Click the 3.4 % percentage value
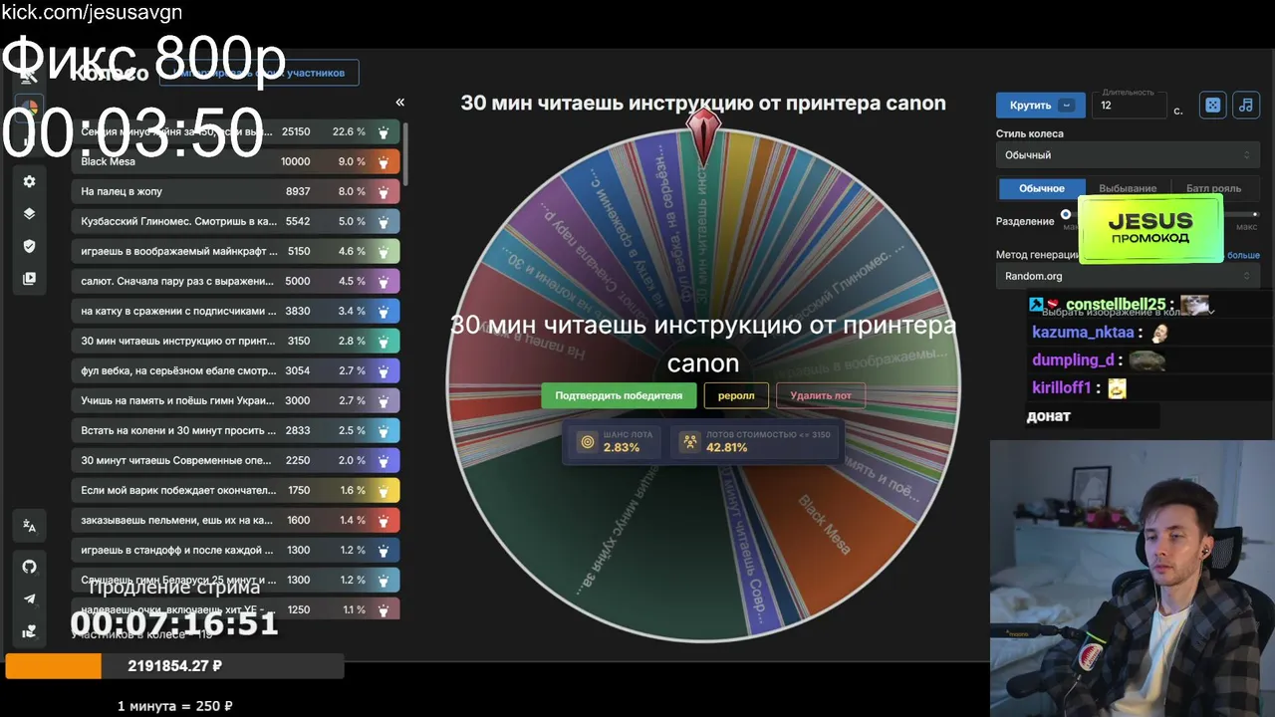The image size is (1275, 717). pos(352,311)
